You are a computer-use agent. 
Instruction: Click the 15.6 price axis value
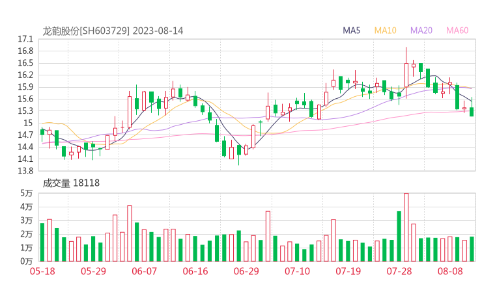click(25, 99)
